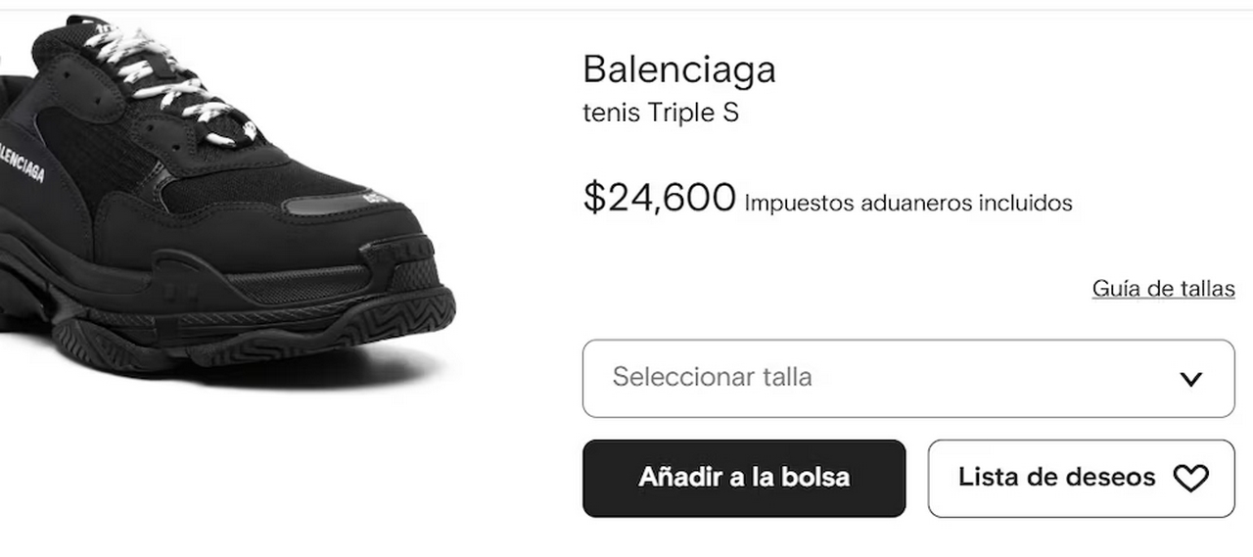Image resolution: width=1253 pixels, height=557 pixels.
Task: Click the Añadir a la bolsa button
Action: [744, 478]
